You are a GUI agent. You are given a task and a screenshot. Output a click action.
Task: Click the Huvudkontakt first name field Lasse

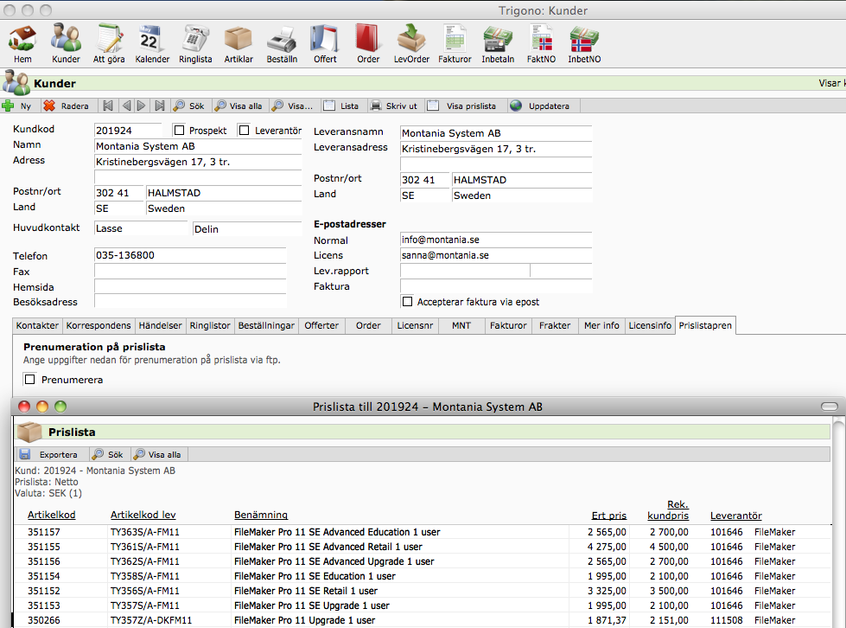coord(141,228)
